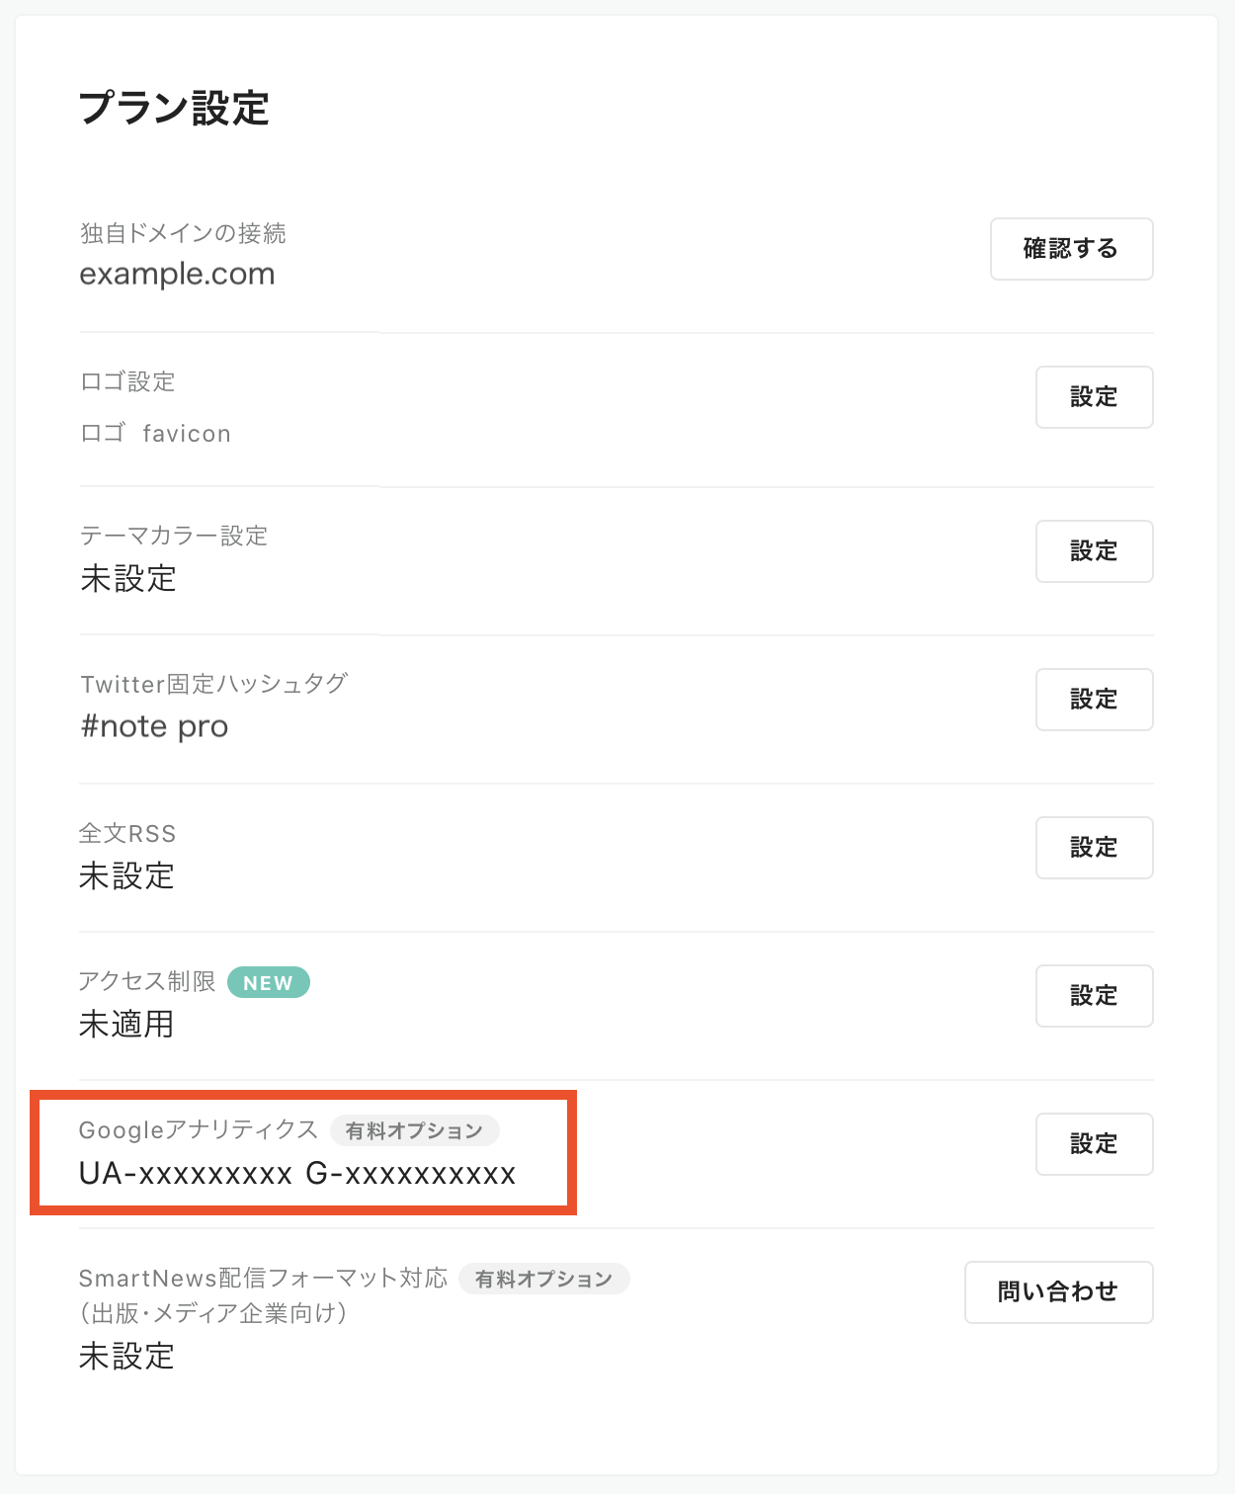
Task: Click the UA-xxxxxxxxx tracking ID
Action: 186,1173
